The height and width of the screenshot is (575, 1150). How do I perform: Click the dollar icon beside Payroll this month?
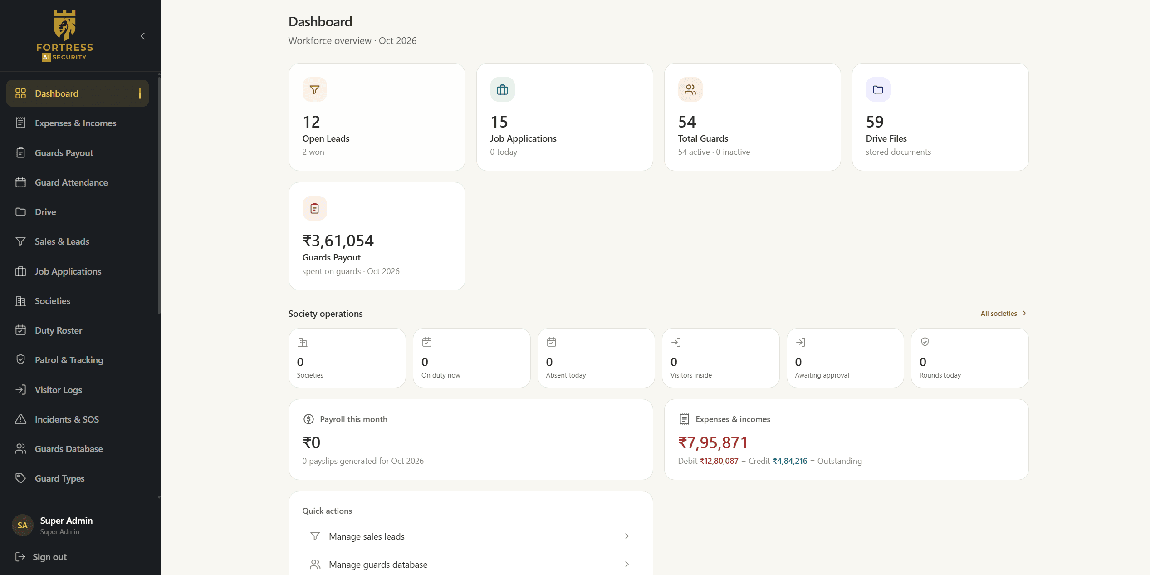[x=308, y=419]
